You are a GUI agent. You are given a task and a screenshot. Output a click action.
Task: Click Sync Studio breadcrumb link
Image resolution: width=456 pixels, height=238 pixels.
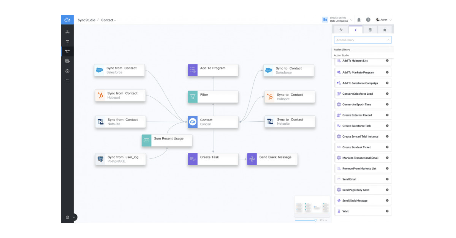pyautogui.click(x=87, y=20)
